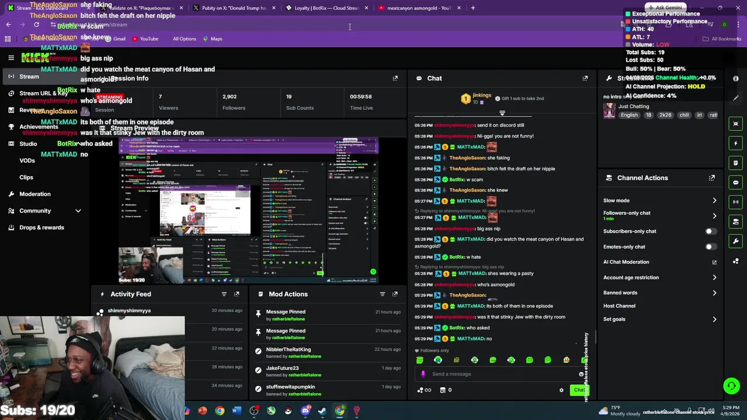747x420 pixels.
Task: Expand Account age restriction options
Action: tap(714, 278)
